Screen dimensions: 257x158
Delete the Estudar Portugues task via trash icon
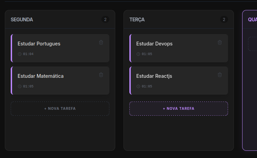[x=101, y=42]
